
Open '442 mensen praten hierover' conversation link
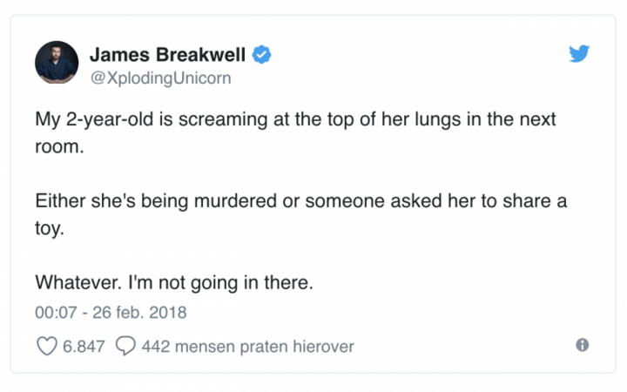point(248,347)
